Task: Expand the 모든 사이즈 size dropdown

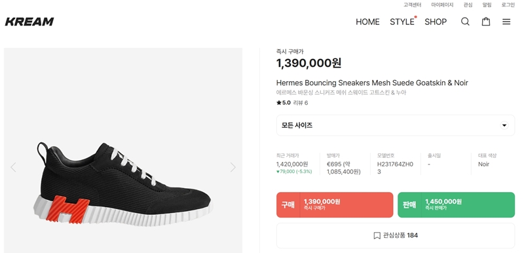Action: pos(396,125)
